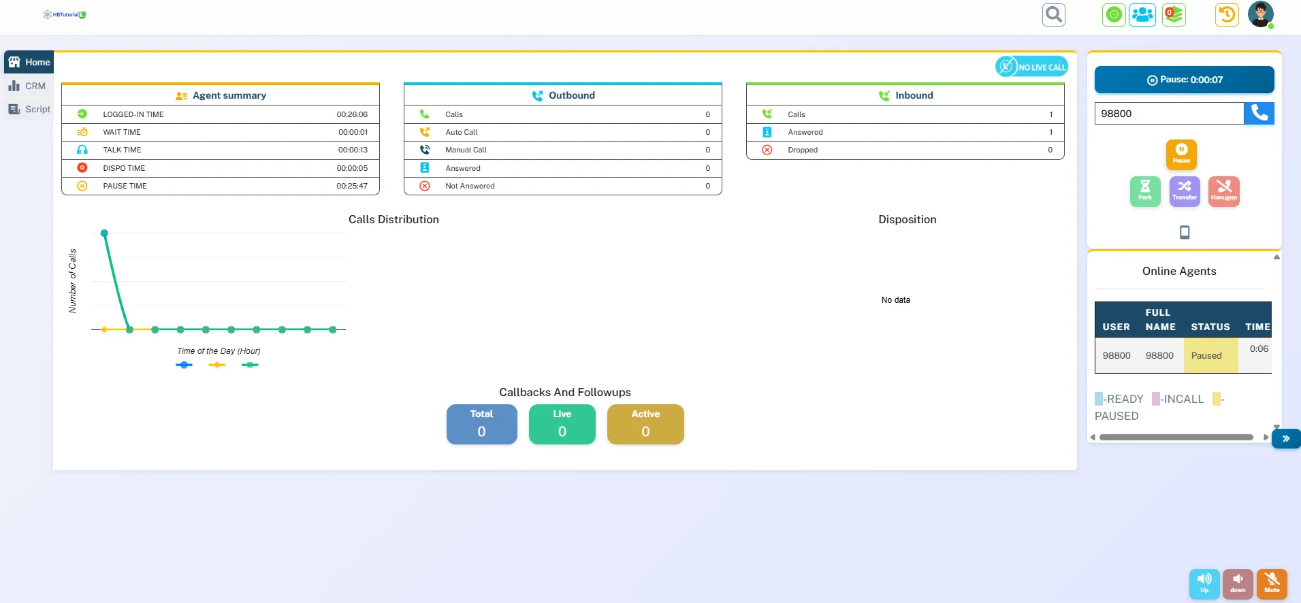This screenshot has height=603, width=1301.
Task: Toggle the blue legend series in Calls Distribution
Action: (x=184, y=365)
